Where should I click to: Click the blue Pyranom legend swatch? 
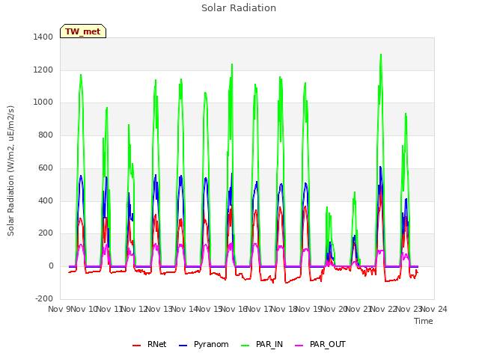point(183,346)
